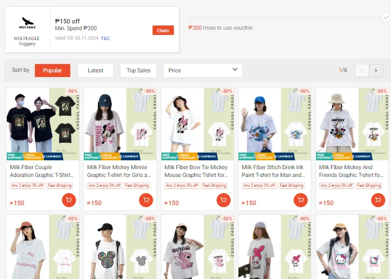Click title Milk Fiber Mickey Minnie Graphic T-shirt
This screenshot has height=279, width=391.
(119, 171)
